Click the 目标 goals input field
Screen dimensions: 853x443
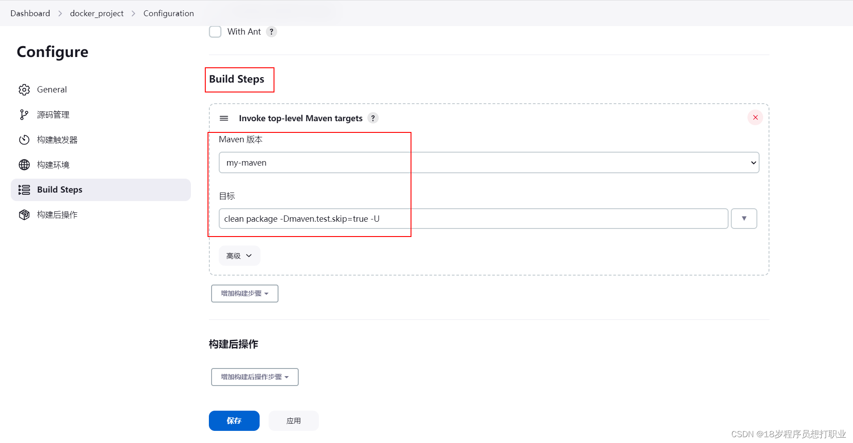pyautogui.click(x=473, y=219)
